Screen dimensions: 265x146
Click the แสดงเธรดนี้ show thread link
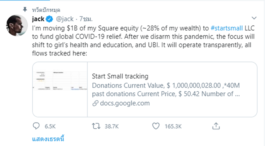point(48,139)
